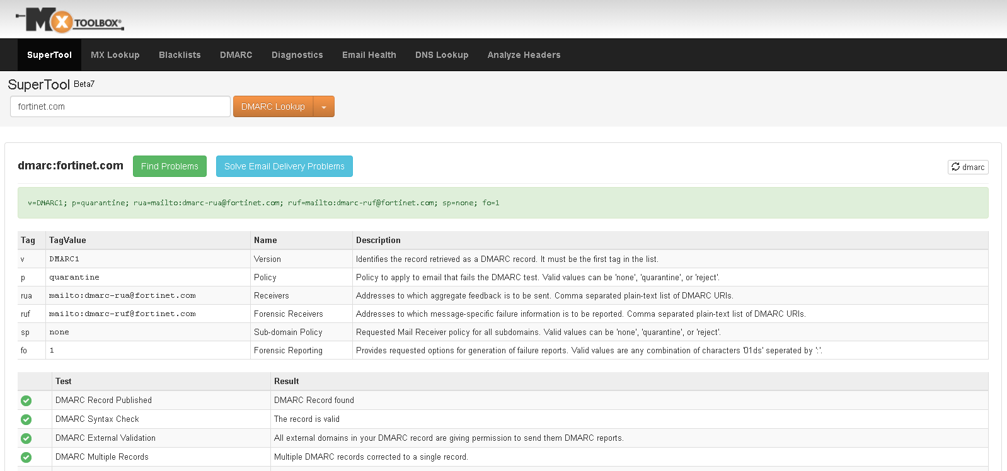Click 'DMARC Record Published' test name
The width and height of the screenshot is (1007, 471).
pyautogui.click(x=103, y=400)
